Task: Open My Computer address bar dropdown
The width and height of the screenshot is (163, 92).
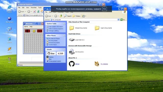Action: pos(118,20)
